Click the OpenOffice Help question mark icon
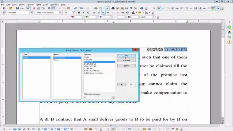 click(x=142, y=8)
